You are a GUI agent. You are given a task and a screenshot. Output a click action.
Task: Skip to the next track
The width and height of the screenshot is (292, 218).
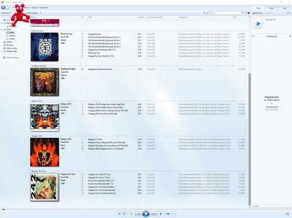point(153,214)
